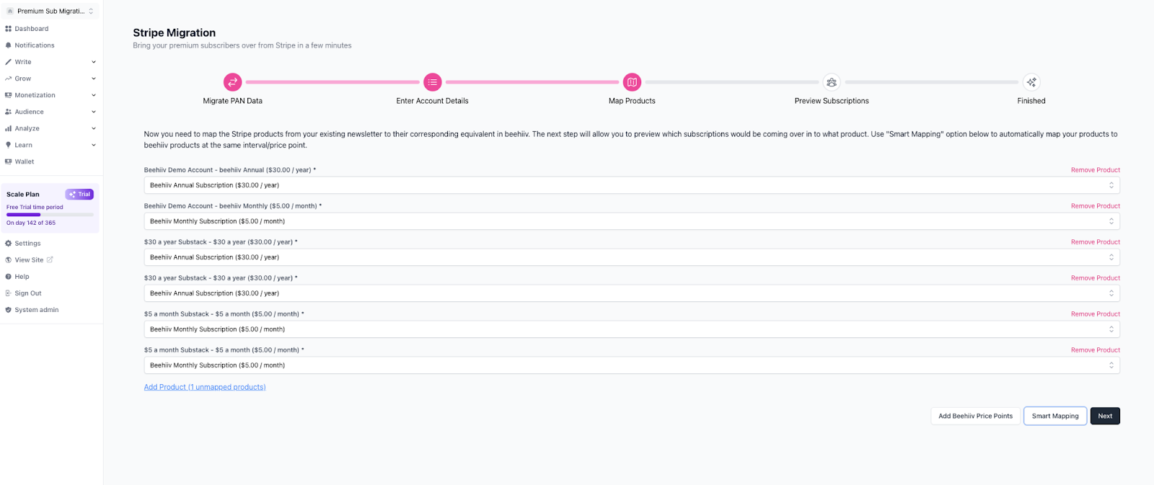The image size is (1154, 485).
Task: Select the Map Products step label
Action: point(632,101)
